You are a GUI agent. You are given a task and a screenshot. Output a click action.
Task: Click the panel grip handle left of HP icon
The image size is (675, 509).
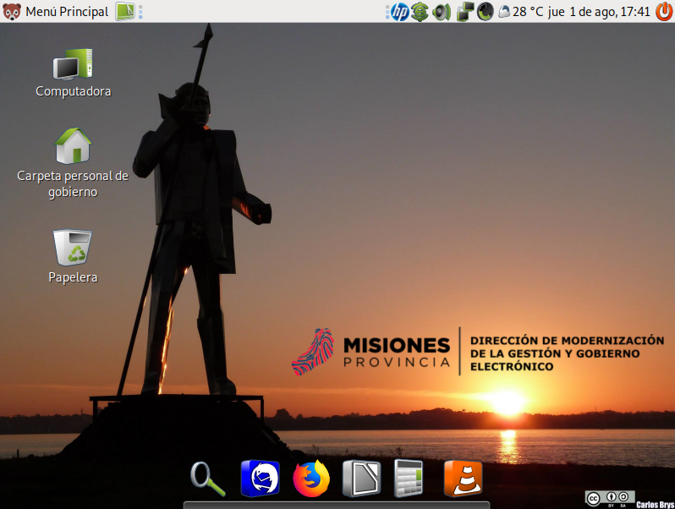pos(387,12)
